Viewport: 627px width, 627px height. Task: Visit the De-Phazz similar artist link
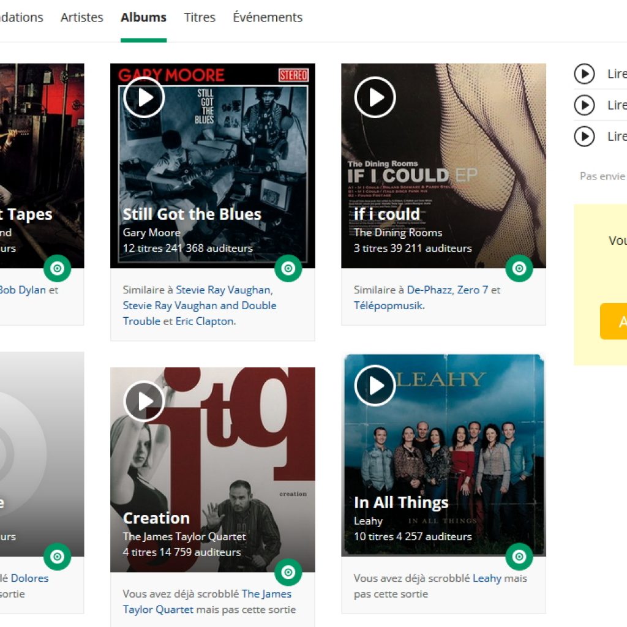coord(430,290)
